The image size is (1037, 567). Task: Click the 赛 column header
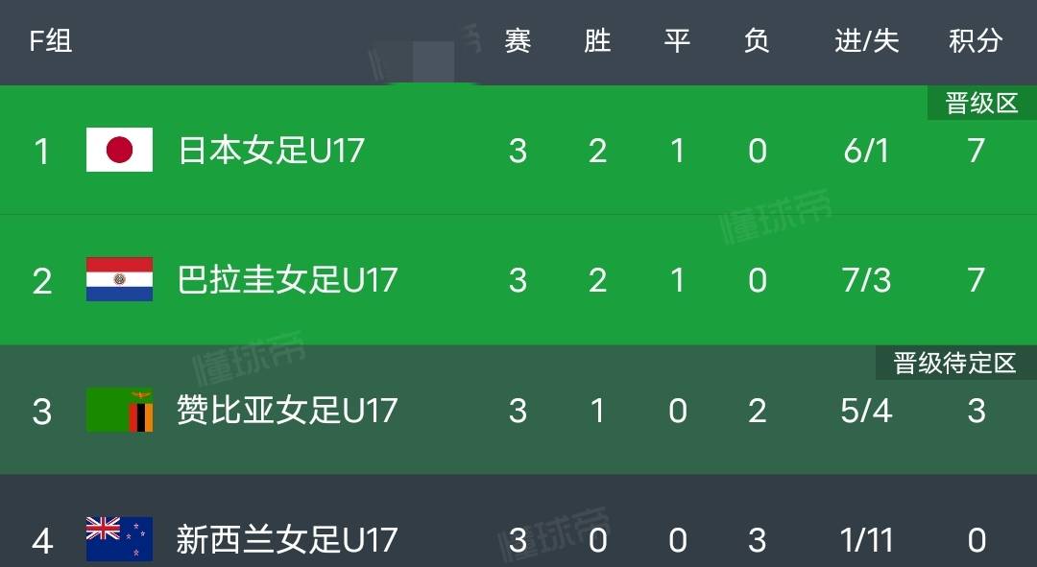click(x=518, y=41)
